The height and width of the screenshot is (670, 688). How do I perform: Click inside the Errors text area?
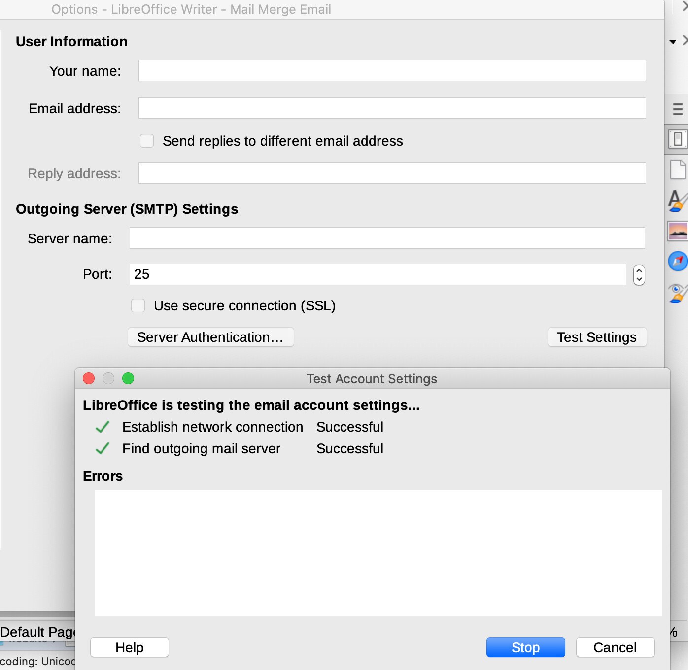[378, 552]
